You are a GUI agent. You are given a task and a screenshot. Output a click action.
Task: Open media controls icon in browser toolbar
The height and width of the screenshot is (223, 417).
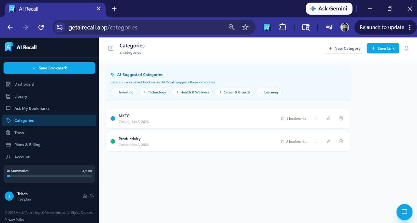[329, 27]
